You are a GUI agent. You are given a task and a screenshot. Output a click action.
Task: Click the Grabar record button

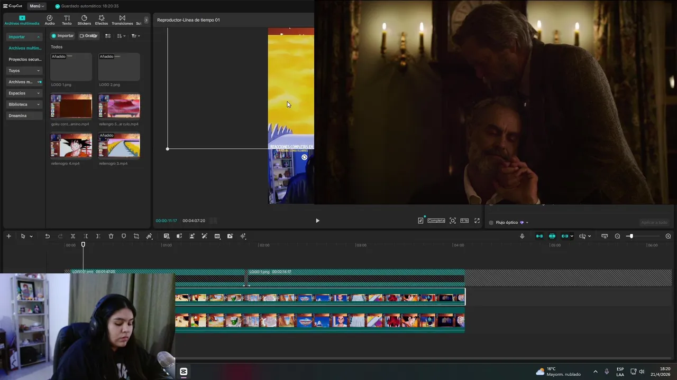[89, 36]
